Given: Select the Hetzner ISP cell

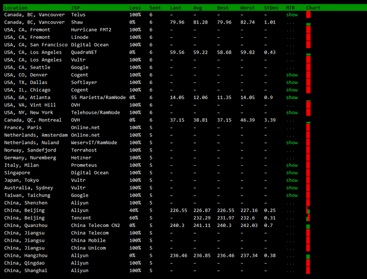Looking at the screenshot, I should pos(81,158).
